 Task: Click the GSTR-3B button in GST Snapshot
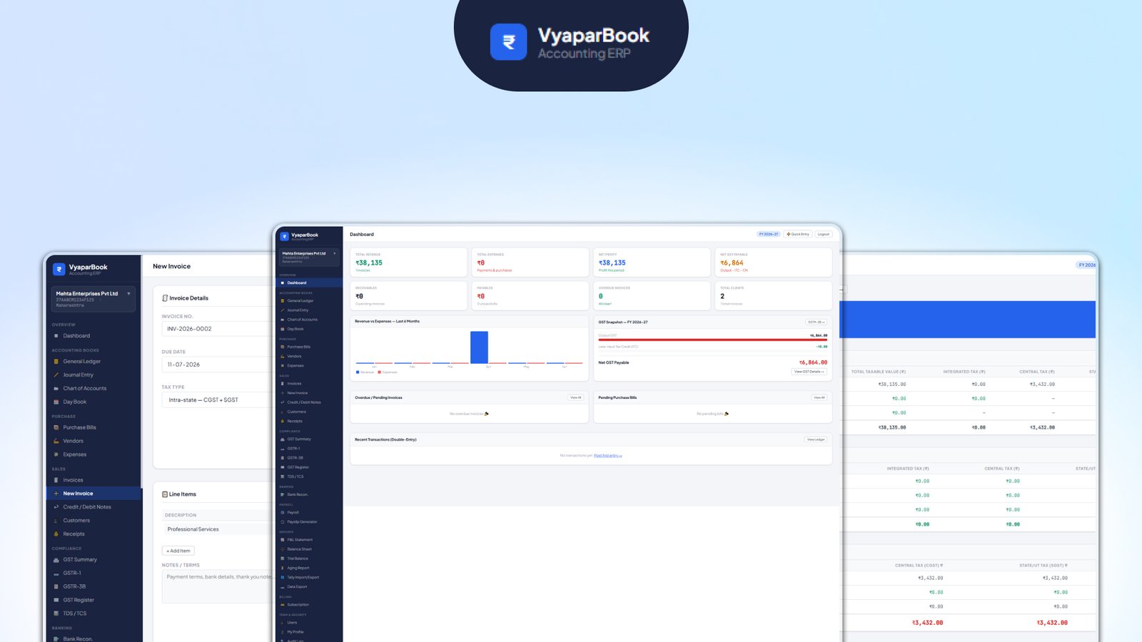point(817,322)
